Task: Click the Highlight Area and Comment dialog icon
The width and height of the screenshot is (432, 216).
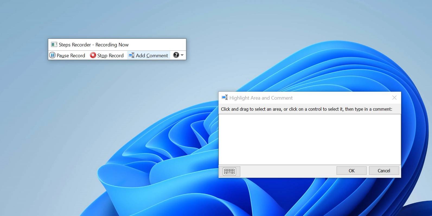Action: 225,98
